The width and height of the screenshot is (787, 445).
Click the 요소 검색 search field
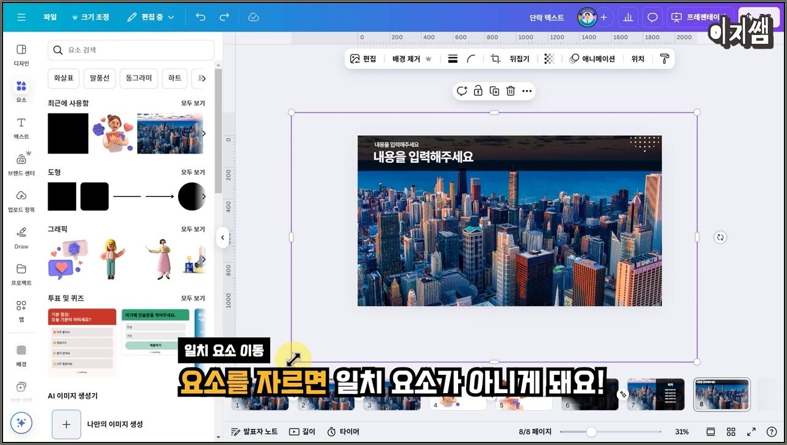[131, 50]
